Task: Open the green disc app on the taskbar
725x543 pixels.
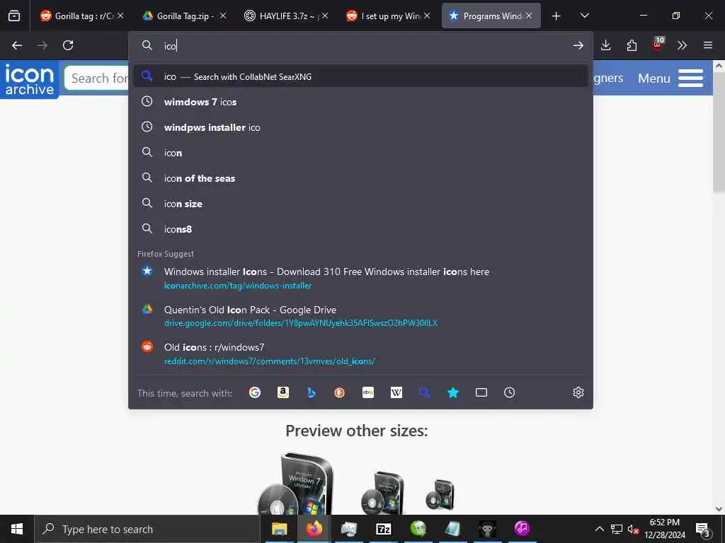Action: [x=418, y=529]
